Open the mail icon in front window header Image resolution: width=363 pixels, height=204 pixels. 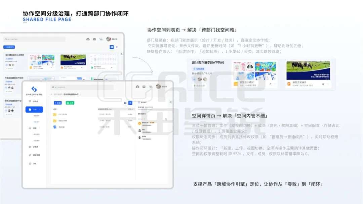pos(144,87)
